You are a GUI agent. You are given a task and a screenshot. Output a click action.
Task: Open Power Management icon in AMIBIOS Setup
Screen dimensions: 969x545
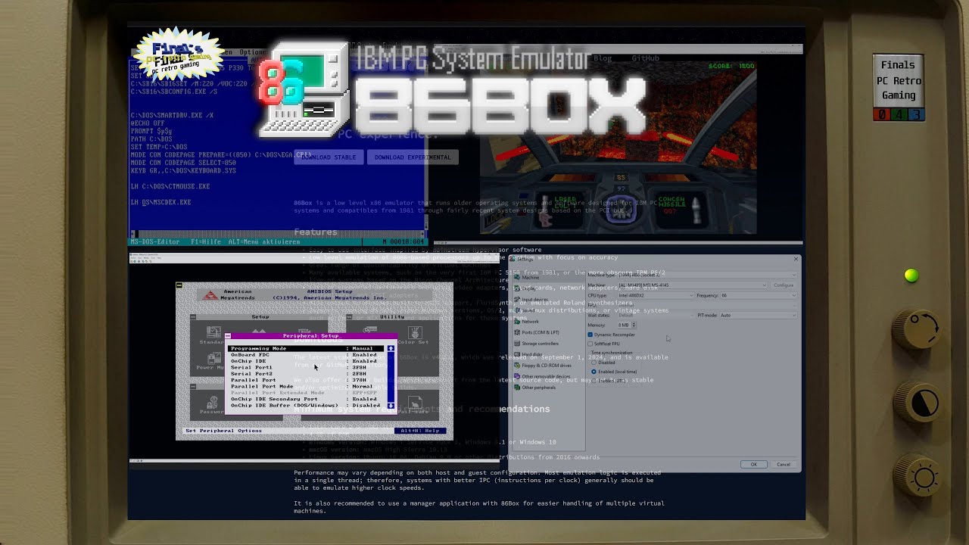click(214, 359)
